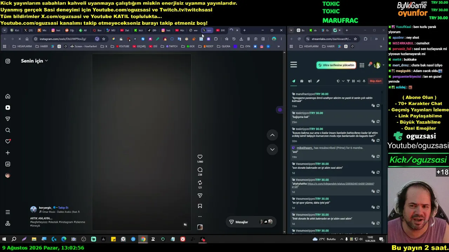Open Instagram dashboard insights icon
This screenshot has height=252, width=449.
click(8, 164)
